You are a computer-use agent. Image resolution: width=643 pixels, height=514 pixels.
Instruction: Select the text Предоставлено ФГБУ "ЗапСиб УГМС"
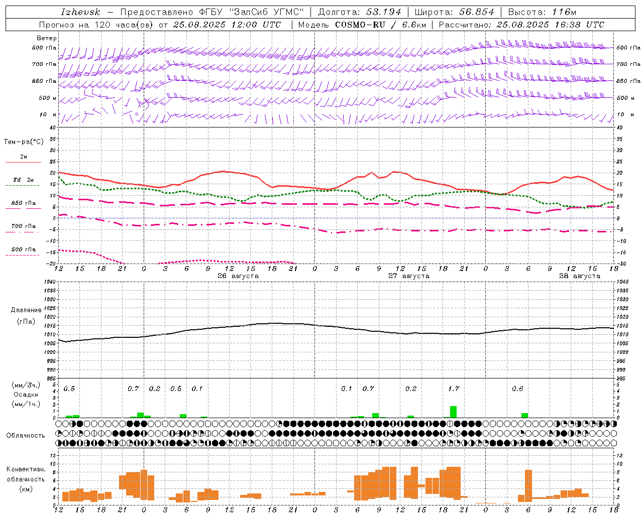(x=212, y=12)
